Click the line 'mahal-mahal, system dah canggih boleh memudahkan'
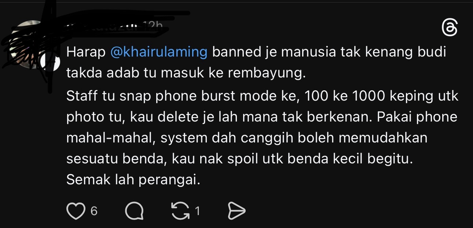473x228 pixels. [247, 139]
